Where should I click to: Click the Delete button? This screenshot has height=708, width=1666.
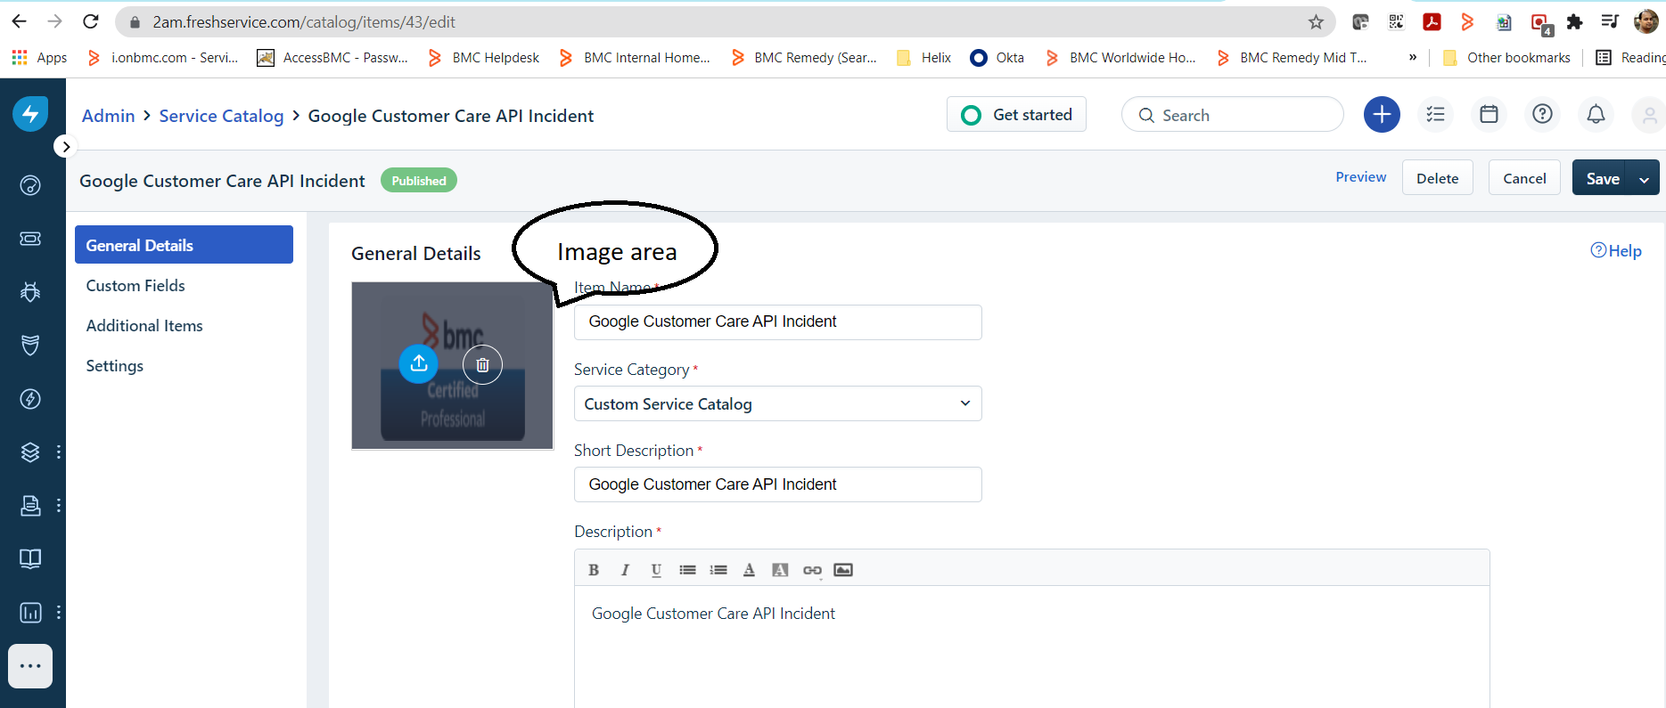point(1437,178)
